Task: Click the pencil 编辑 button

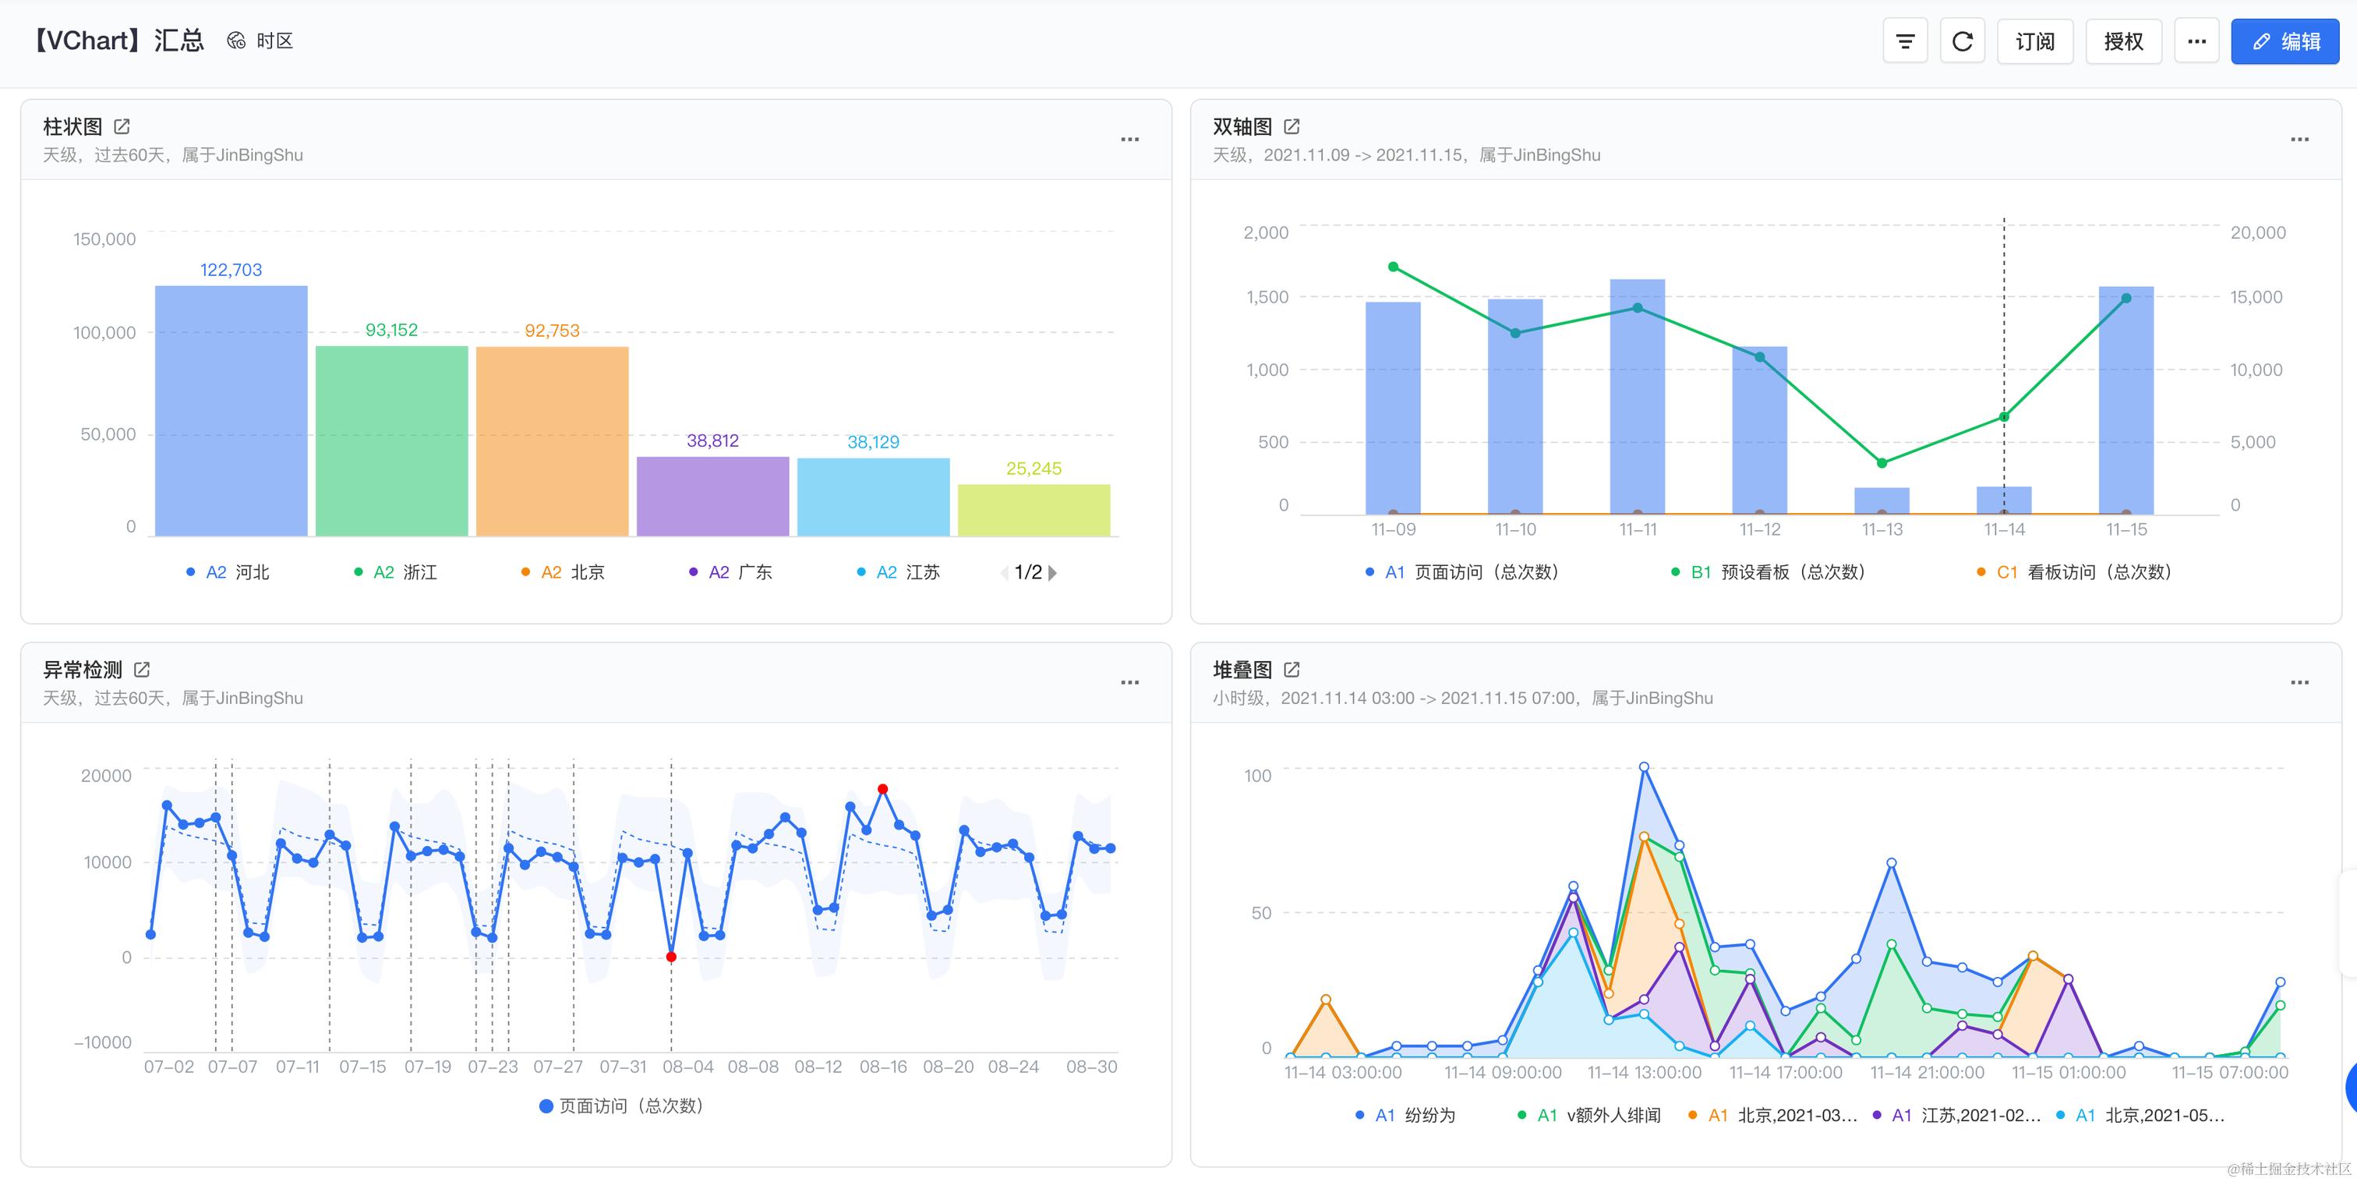Action: click(x=2284, y=41)
